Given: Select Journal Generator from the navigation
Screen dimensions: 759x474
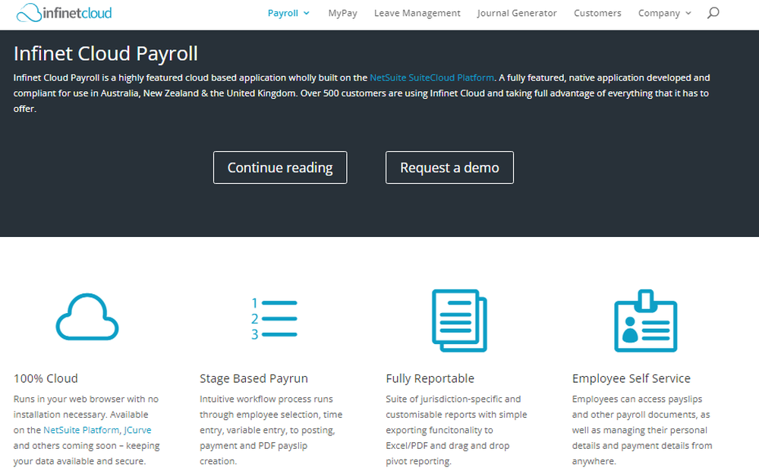Looking at the screenshot, I should pos(517,13).
